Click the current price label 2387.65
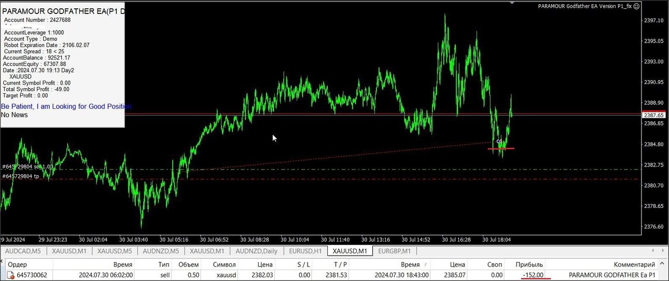669x281 pixels. pyautogui.click(x=654, y=115)
